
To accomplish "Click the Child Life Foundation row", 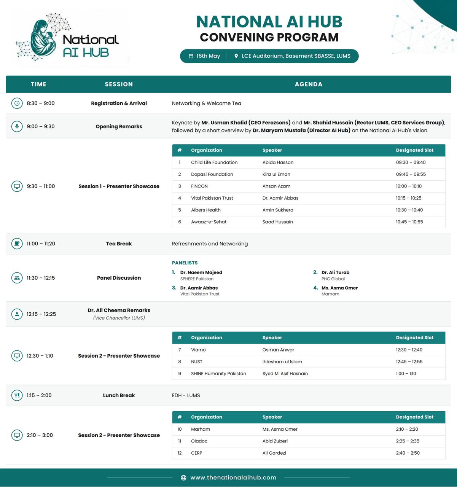I will [x=309, y=162].
